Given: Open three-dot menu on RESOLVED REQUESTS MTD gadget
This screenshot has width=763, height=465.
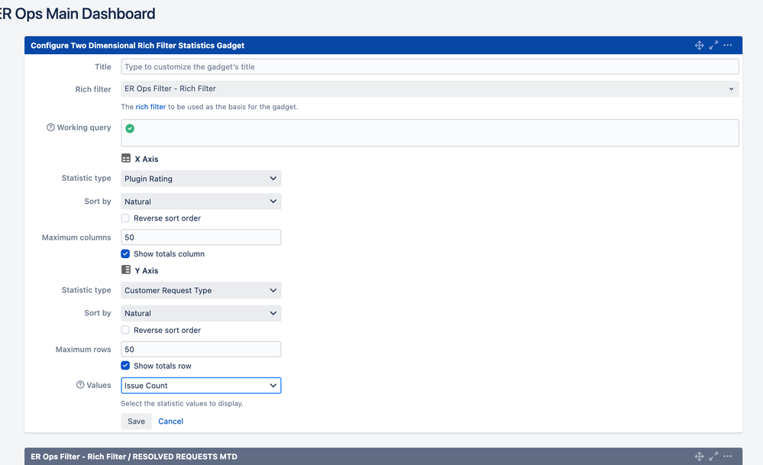Looking at the screenshot, I should pos(728,457).
